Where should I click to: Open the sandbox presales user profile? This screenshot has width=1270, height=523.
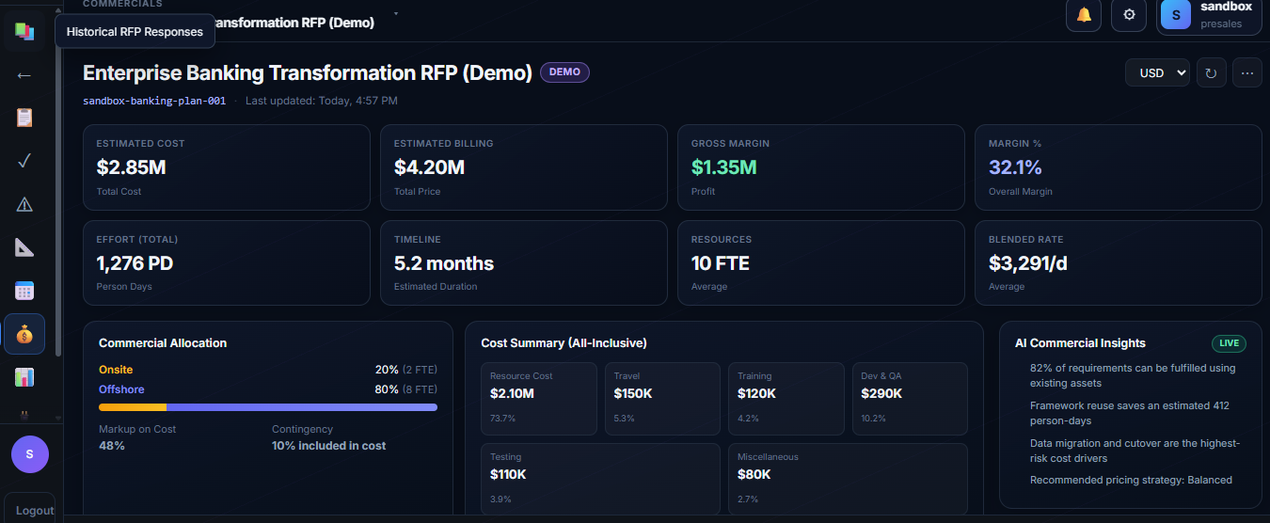1209,15
